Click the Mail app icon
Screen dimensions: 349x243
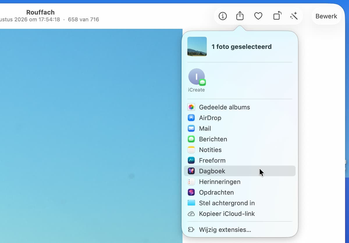tap(191, 128)
